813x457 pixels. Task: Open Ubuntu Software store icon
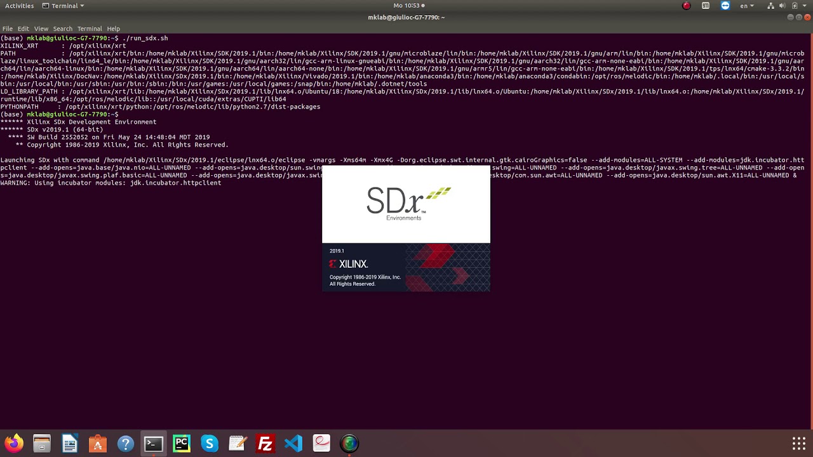point(98,444)
